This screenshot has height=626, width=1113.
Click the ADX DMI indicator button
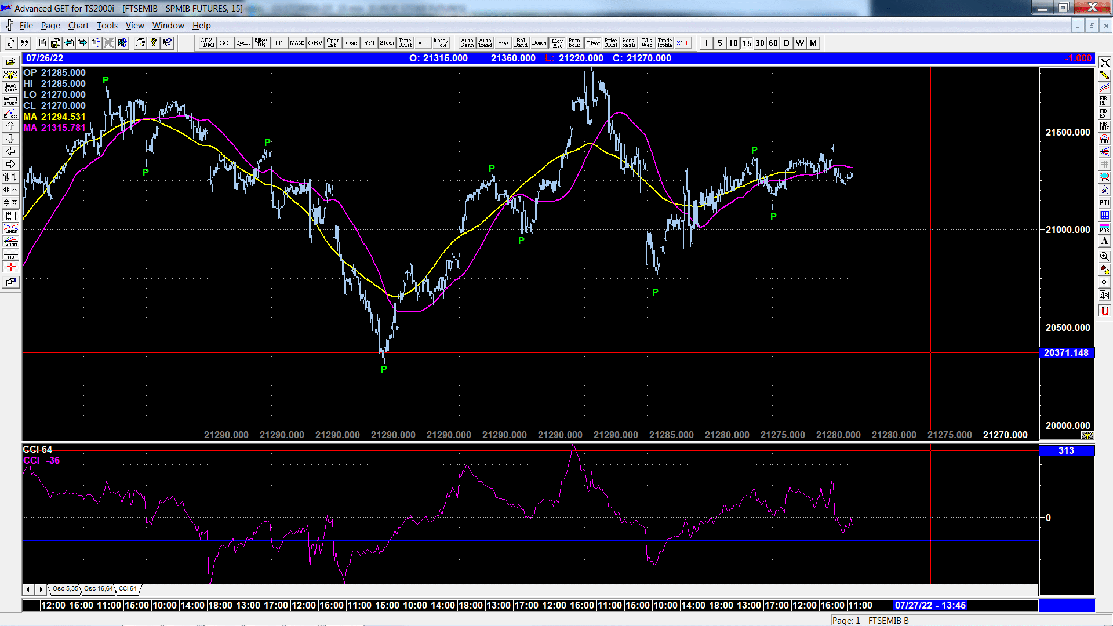tap(207, 43)
